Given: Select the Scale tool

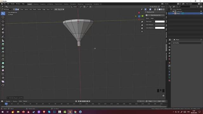Looking at the screenshot, I should pyautogui.click(x=3, y=29).
